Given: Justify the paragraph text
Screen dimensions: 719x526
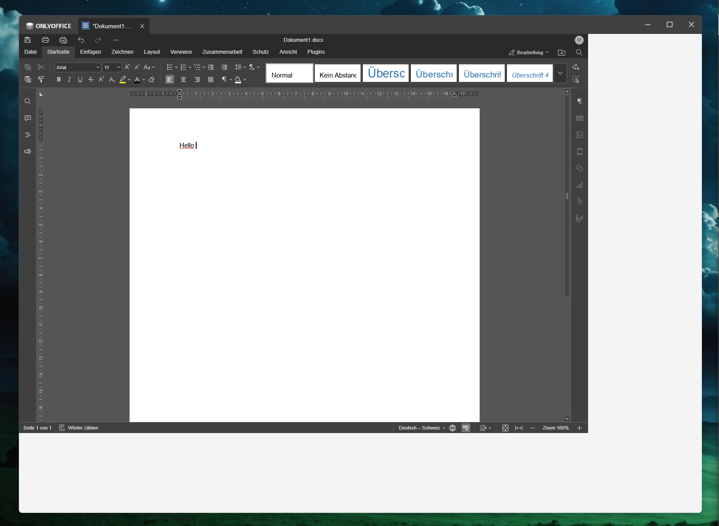Looking at the screenshot, I should [211, 80].
